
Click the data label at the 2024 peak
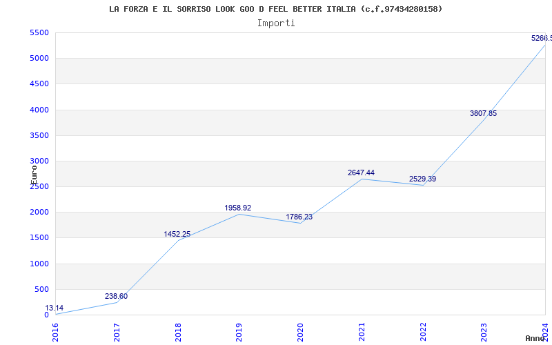click(542, 38)
